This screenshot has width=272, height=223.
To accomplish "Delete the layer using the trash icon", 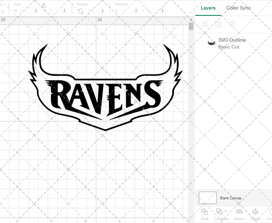I will coord(232,24).
